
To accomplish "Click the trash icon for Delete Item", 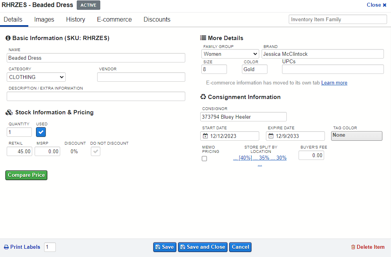I will pyautogui.click(x=353, y=247).
